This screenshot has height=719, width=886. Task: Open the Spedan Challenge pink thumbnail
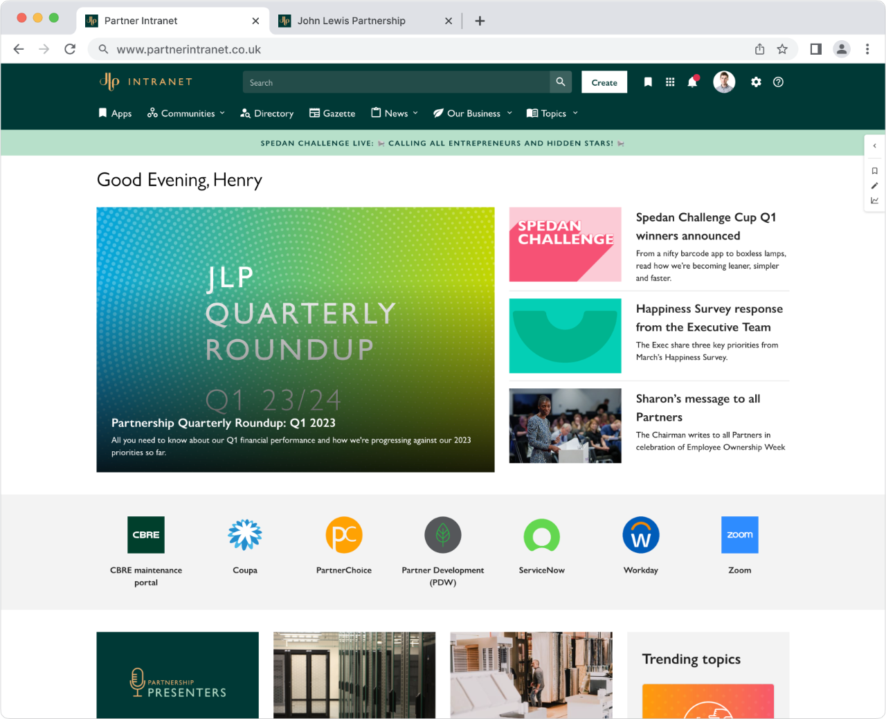pyautogui.click(x=566, y=244)
